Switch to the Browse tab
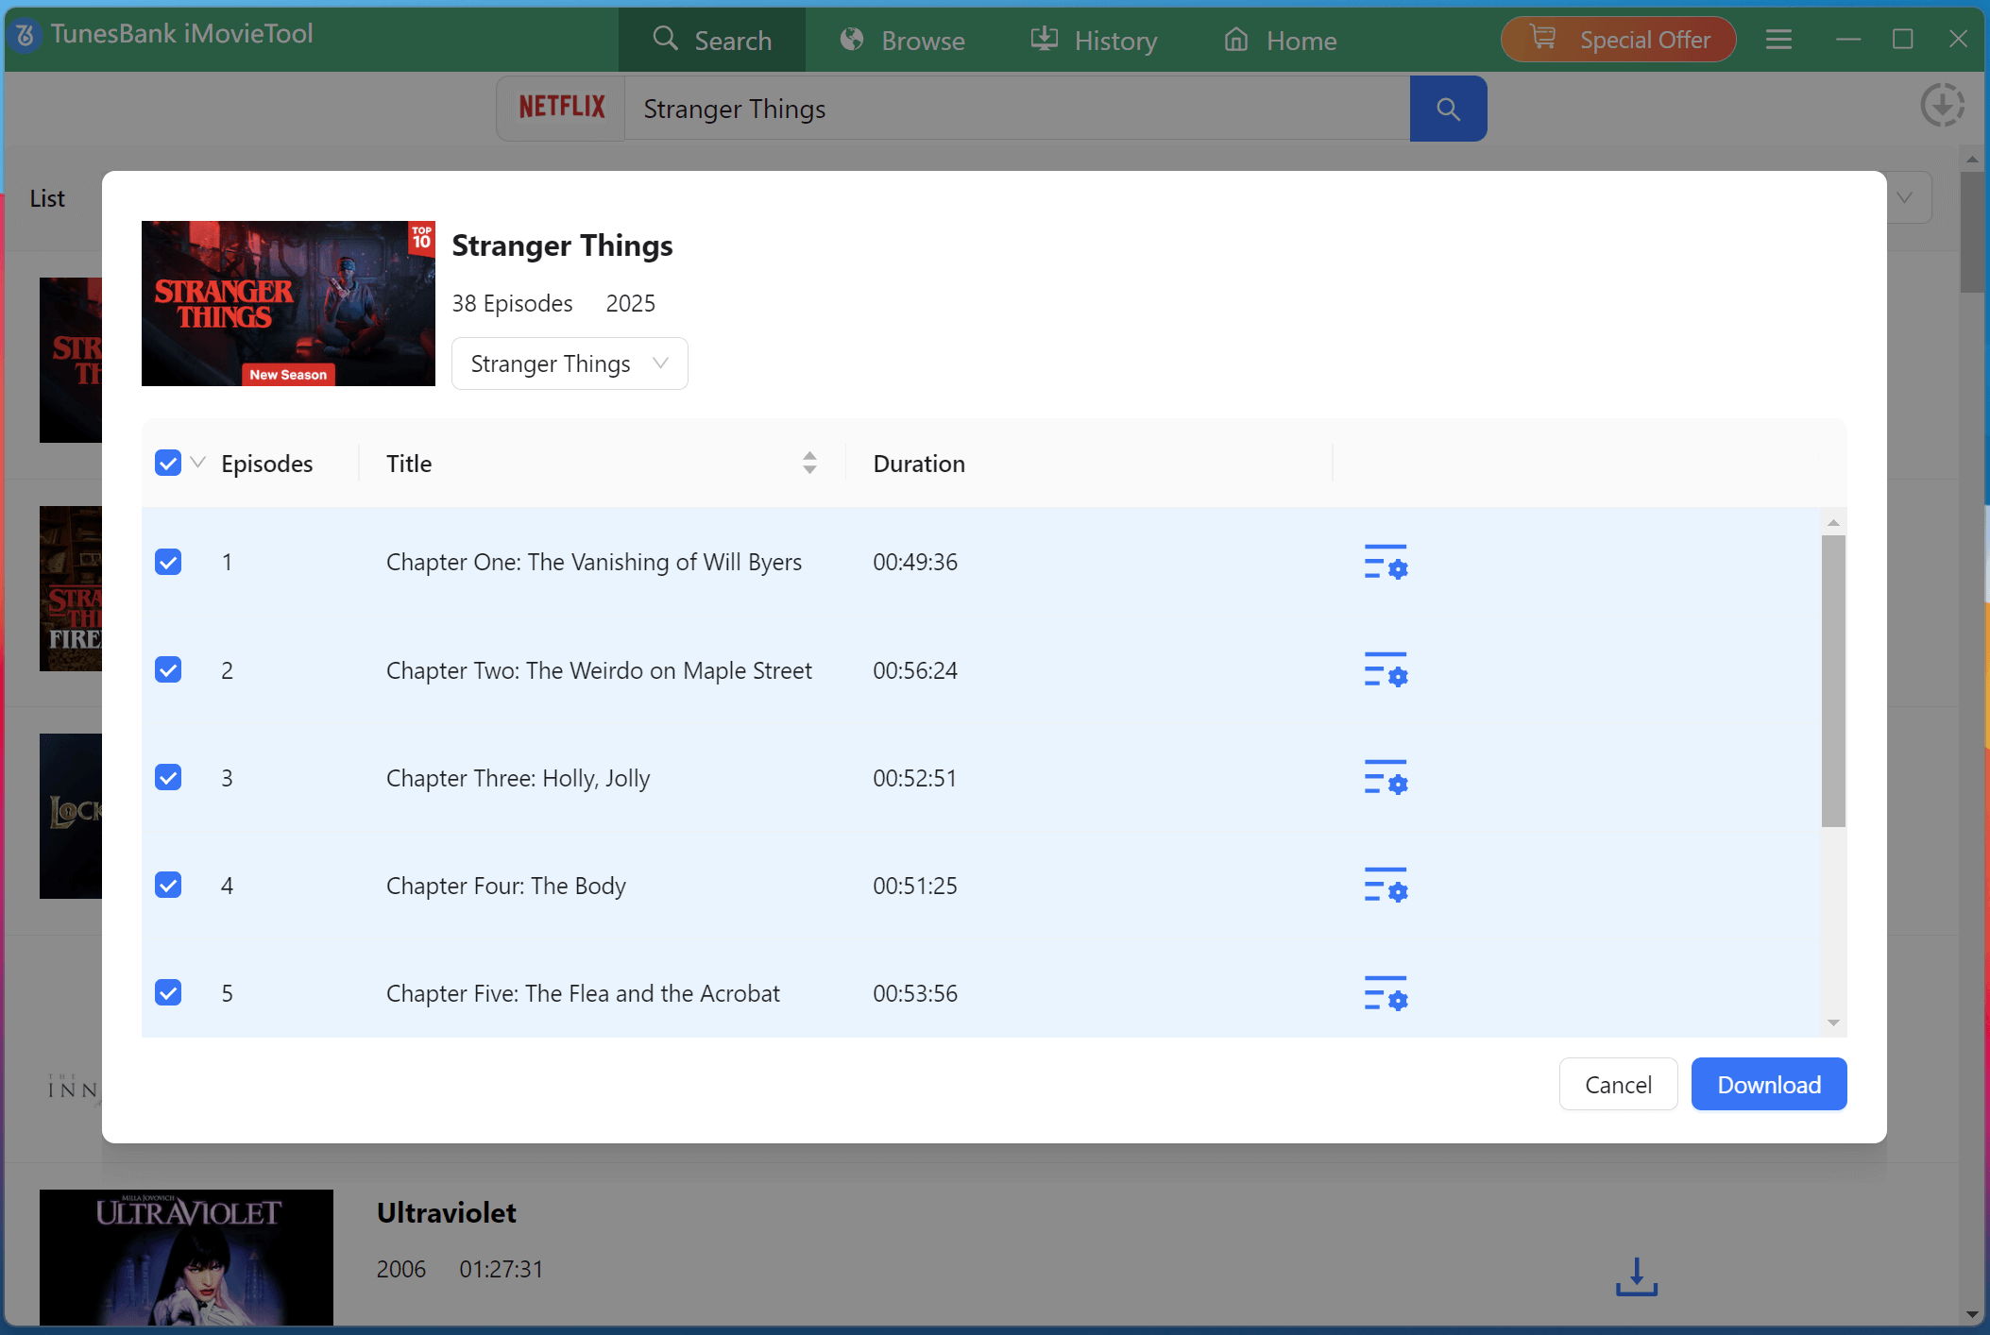 pos(902,40)
